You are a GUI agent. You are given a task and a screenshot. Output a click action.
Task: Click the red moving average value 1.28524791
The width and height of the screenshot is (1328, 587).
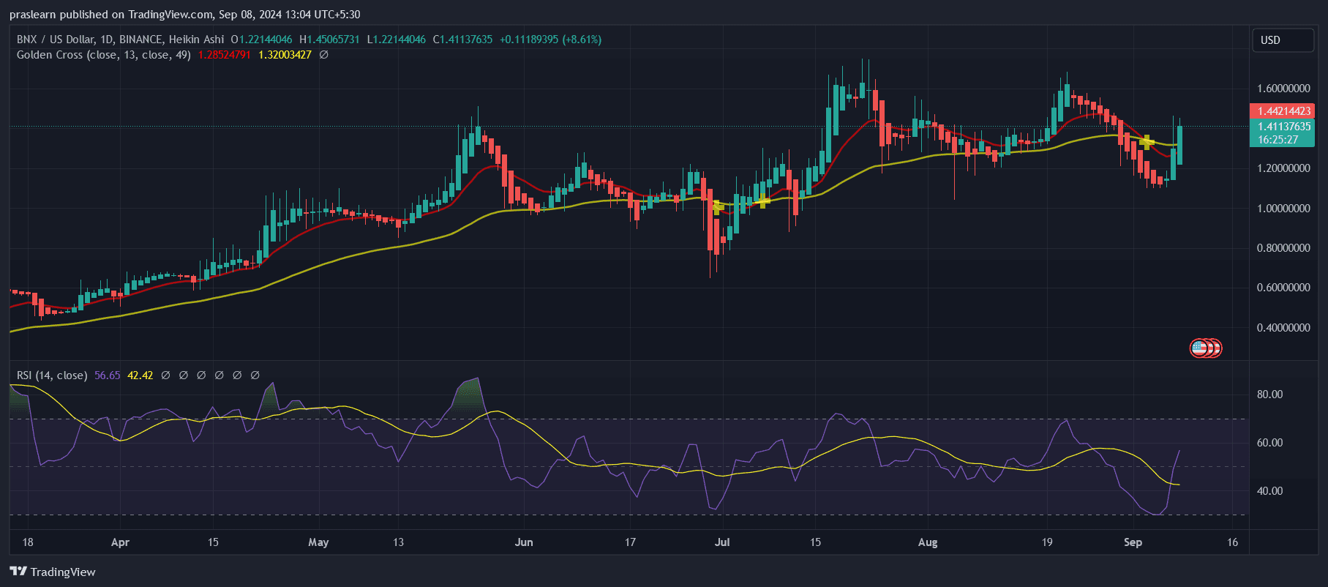pos(225,55)
